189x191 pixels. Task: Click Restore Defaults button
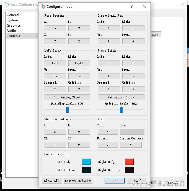click(x=78, y=180)
